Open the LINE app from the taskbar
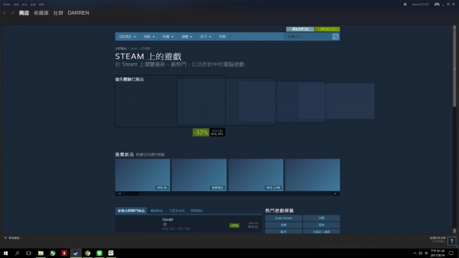 click(99, 253)
